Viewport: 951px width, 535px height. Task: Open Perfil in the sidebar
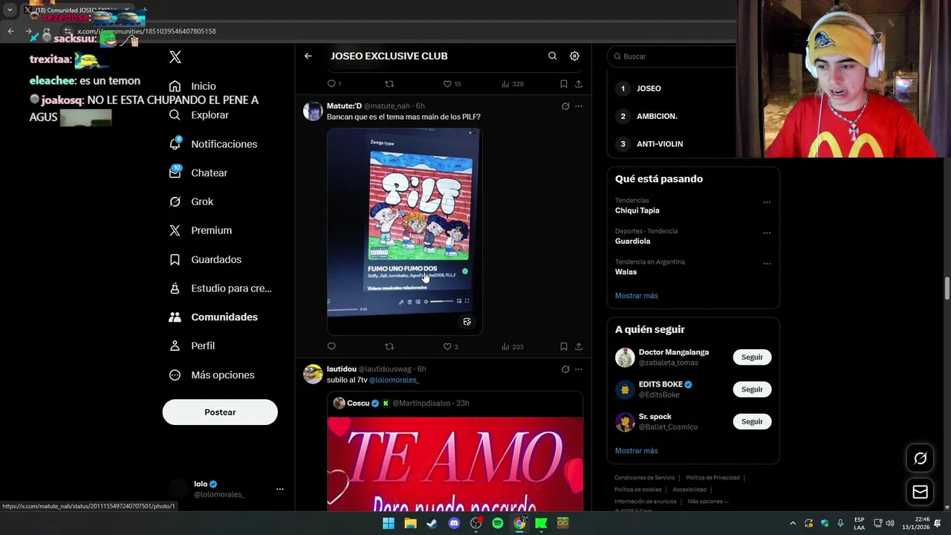click(192, 346)
